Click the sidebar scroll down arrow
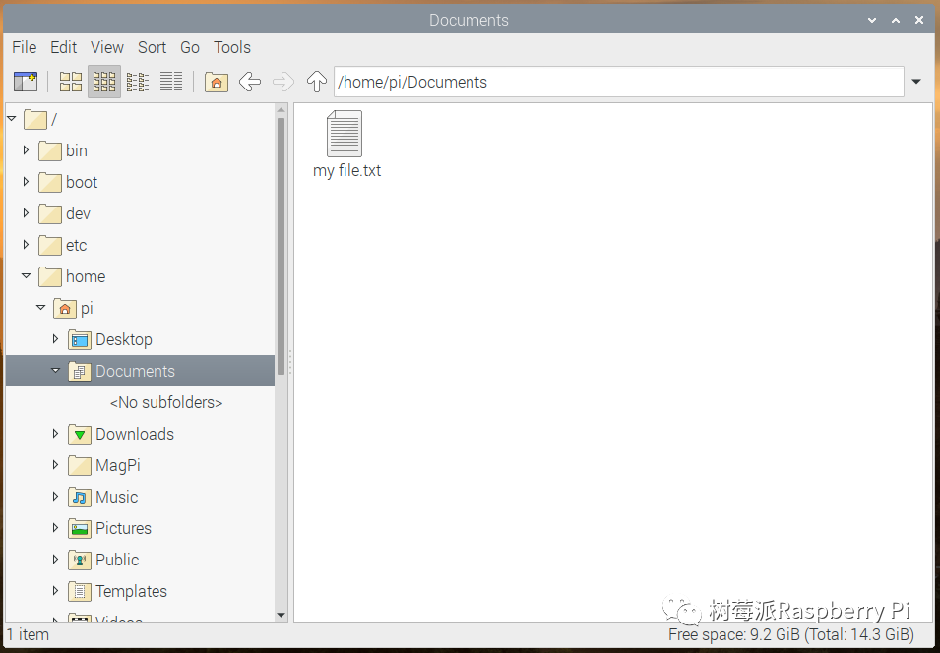Screen dimensions: 940x653 click(282, 615)
